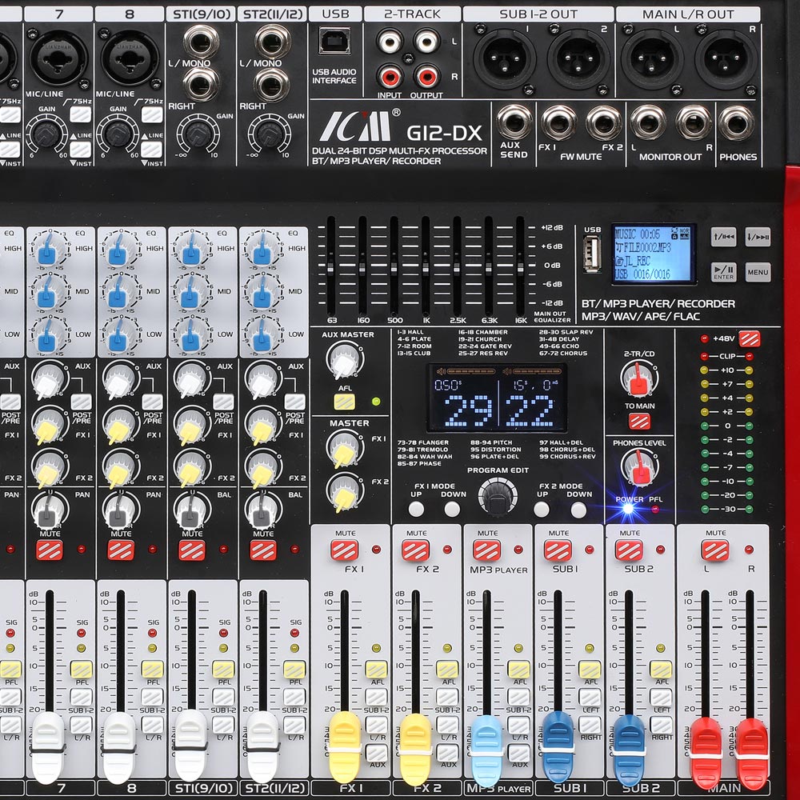Select the ST2(11/12) GAIN knob
Image resolution: width=800 pixels, height=800 pixels.
(270, 134)
